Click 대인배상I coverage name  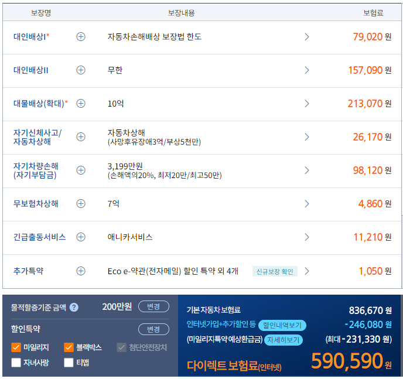(32, 37)
